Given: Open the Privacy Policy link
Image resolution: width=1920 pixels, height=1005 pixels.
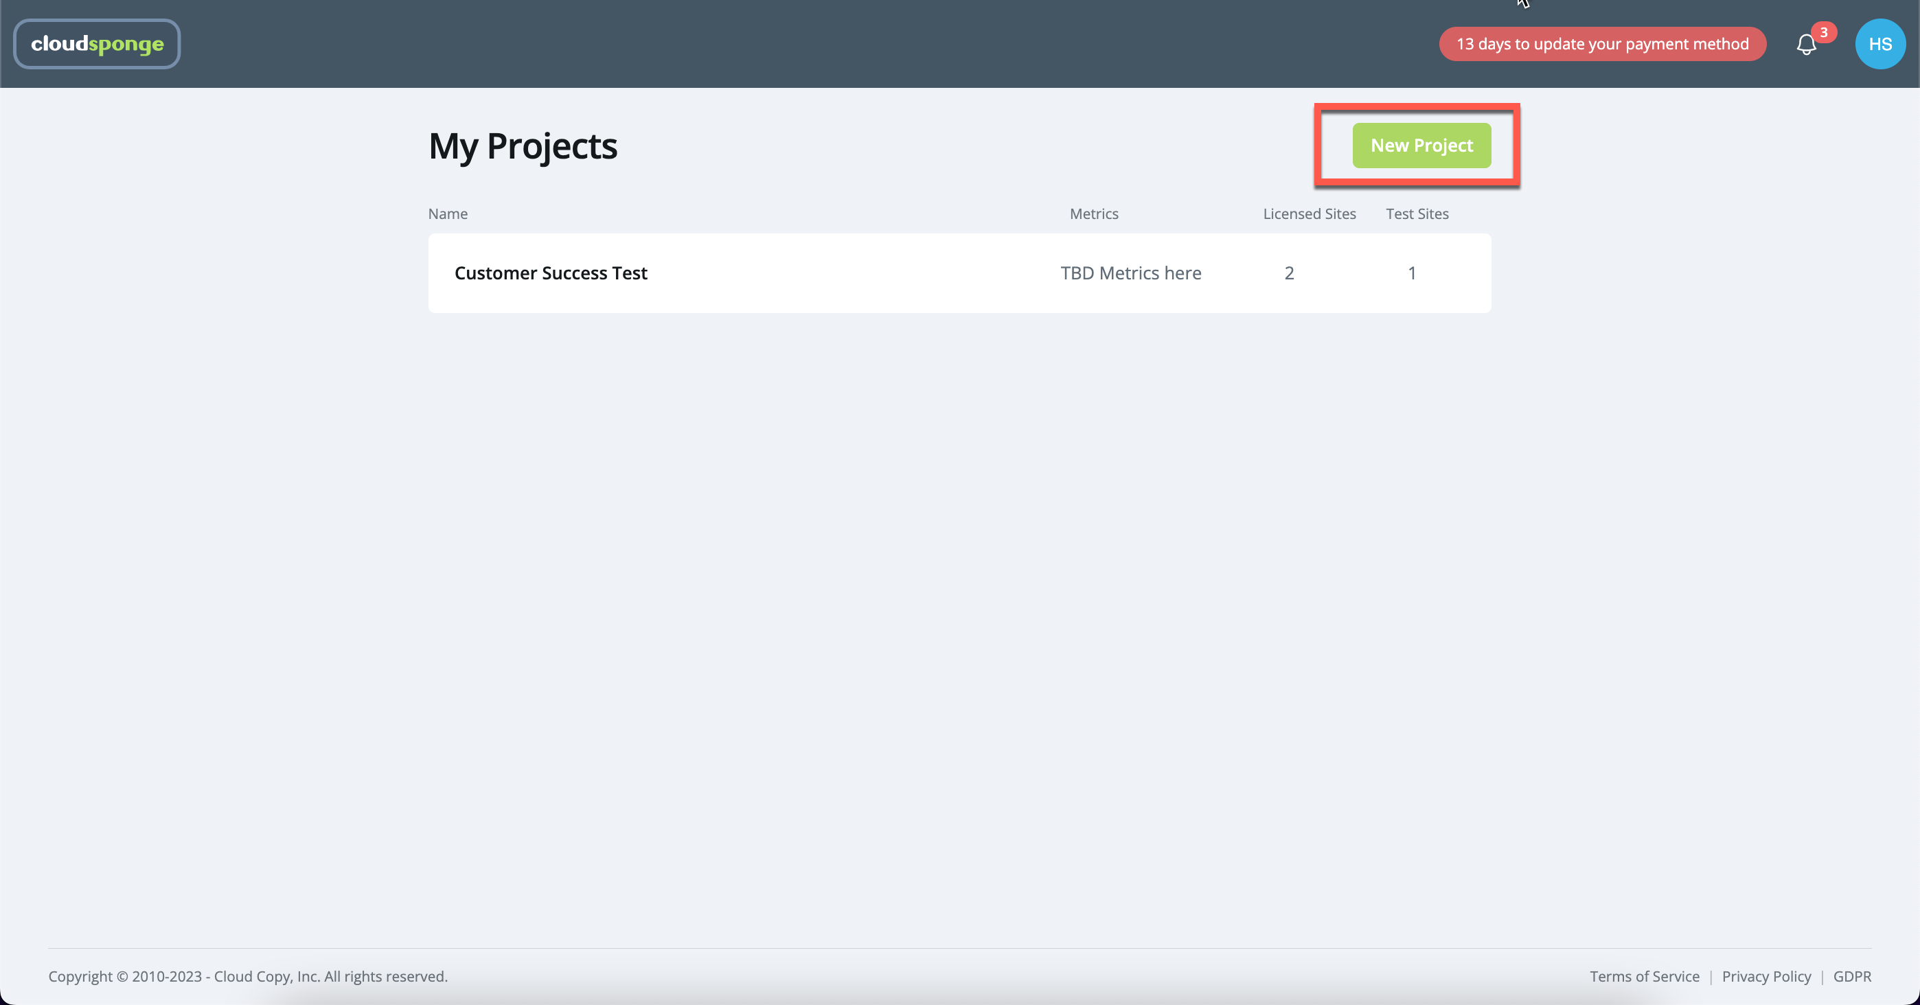Looking at the screenshot, I should (1765, 976).
